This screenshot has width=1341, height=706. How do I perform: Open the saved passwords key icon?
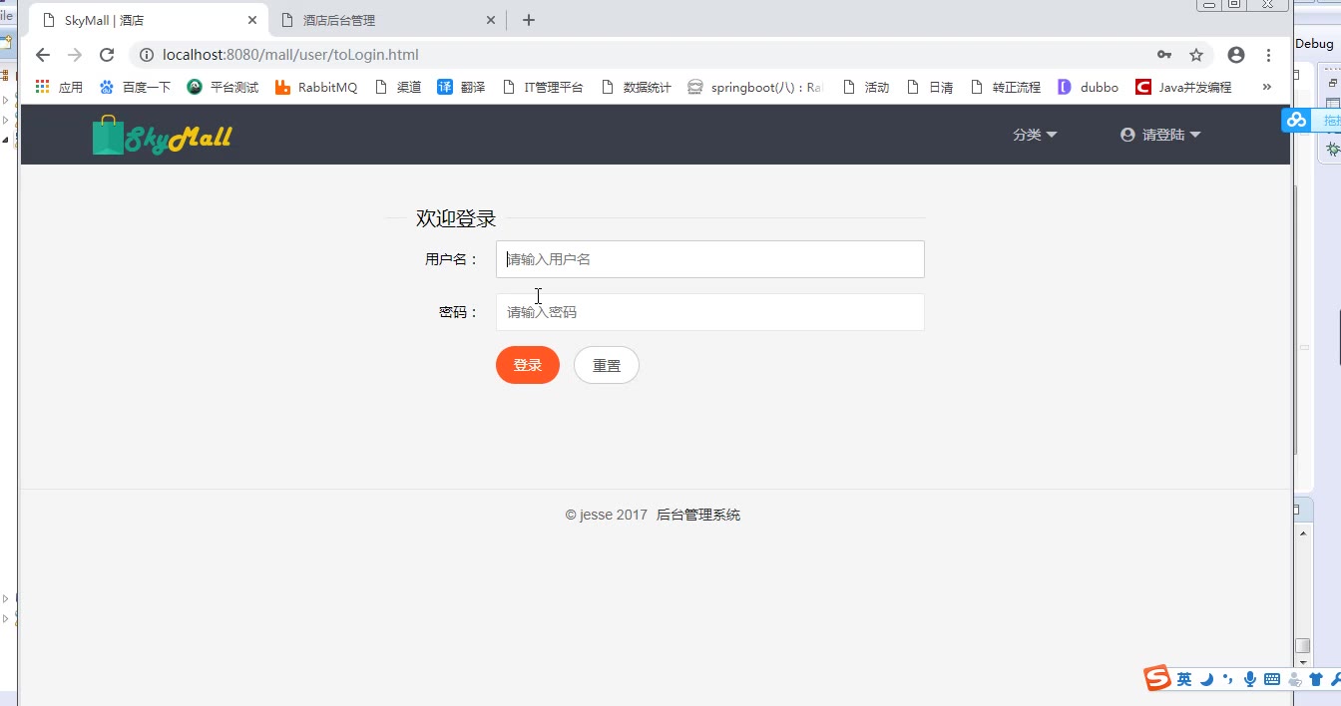point(1163,55)
